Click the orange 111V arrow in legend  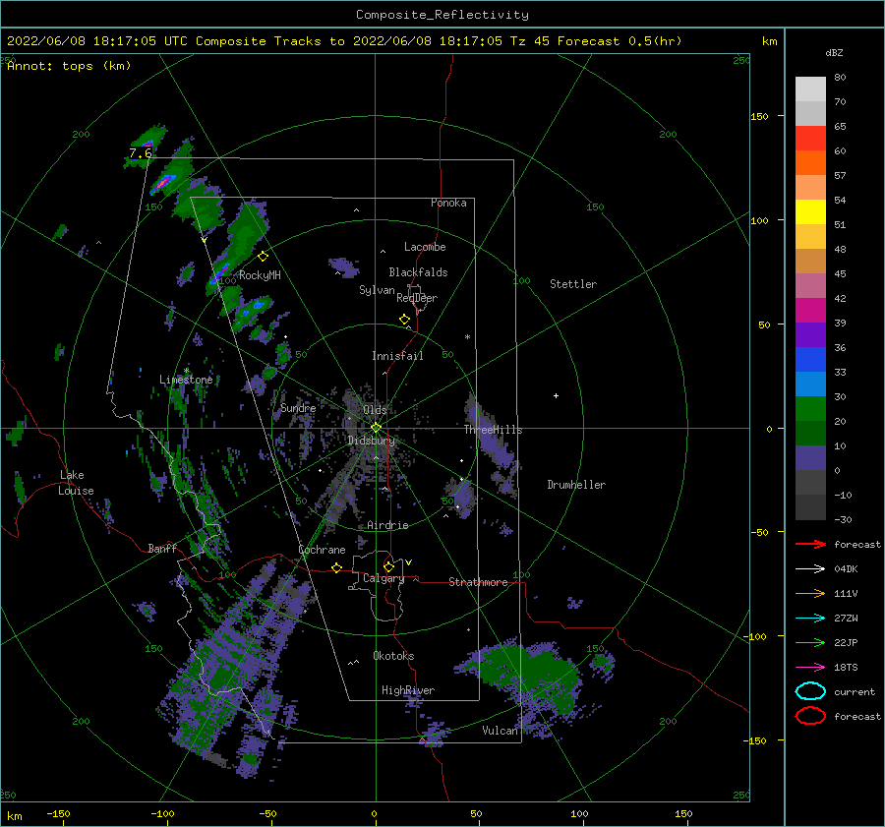810,593
